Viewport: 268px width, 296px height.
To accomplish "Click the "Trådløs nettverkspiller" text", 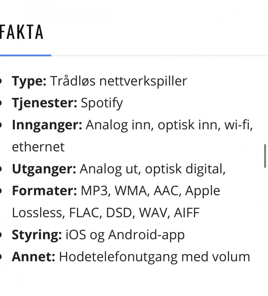I will point(119,81).
